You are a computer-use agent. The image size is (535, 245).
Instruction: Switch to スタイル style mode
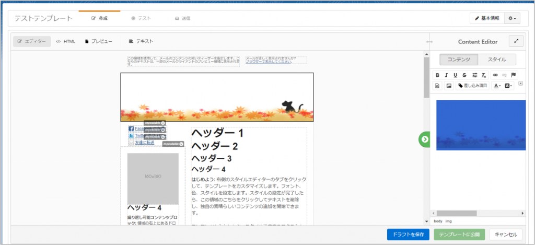(x=496, y=60)
